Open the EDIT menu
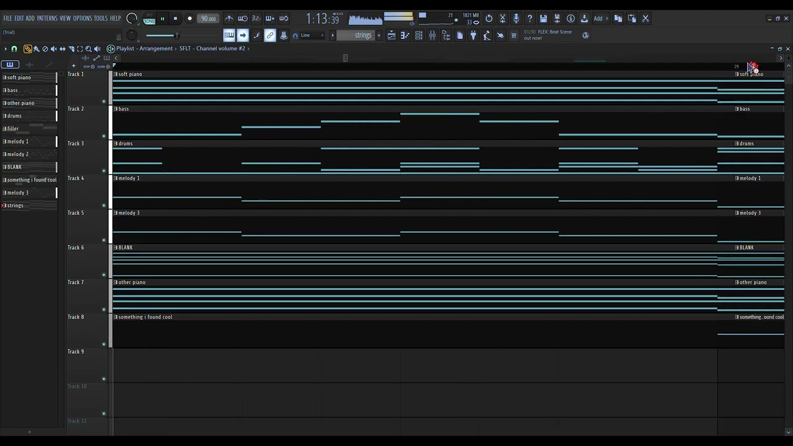The height and width of the screenshot is (446, 793). (x=19, y=19)
